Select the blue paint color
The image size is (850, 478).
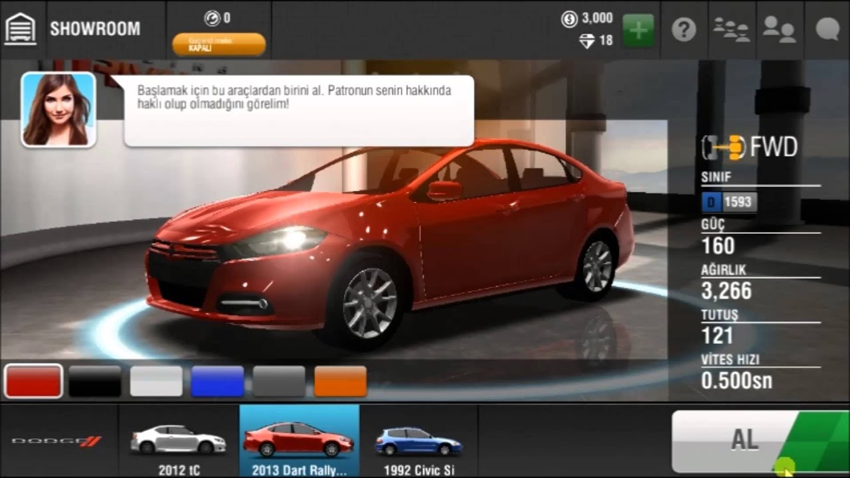218,381
